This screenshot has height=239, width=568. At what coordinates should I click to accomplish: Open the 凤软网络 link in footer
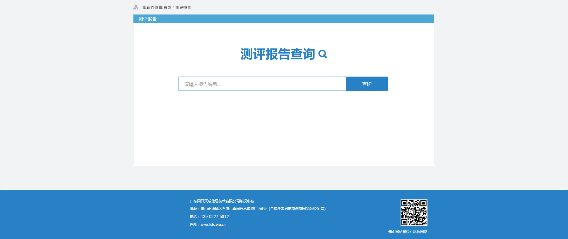tap(420, 232)
